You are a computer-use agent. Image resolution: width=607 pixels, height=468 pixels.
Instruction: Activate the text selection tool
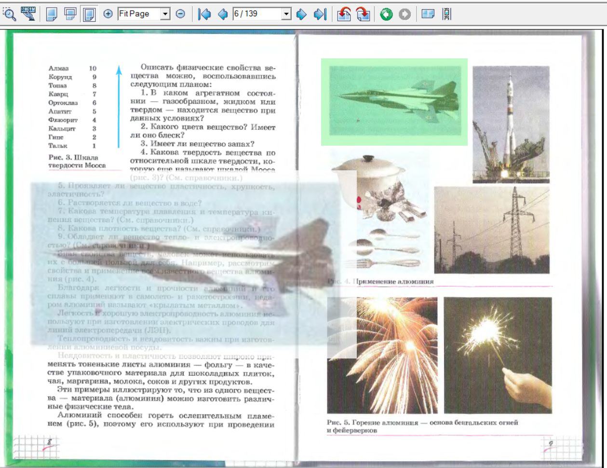pyautogui.click(x=28, y=14)
